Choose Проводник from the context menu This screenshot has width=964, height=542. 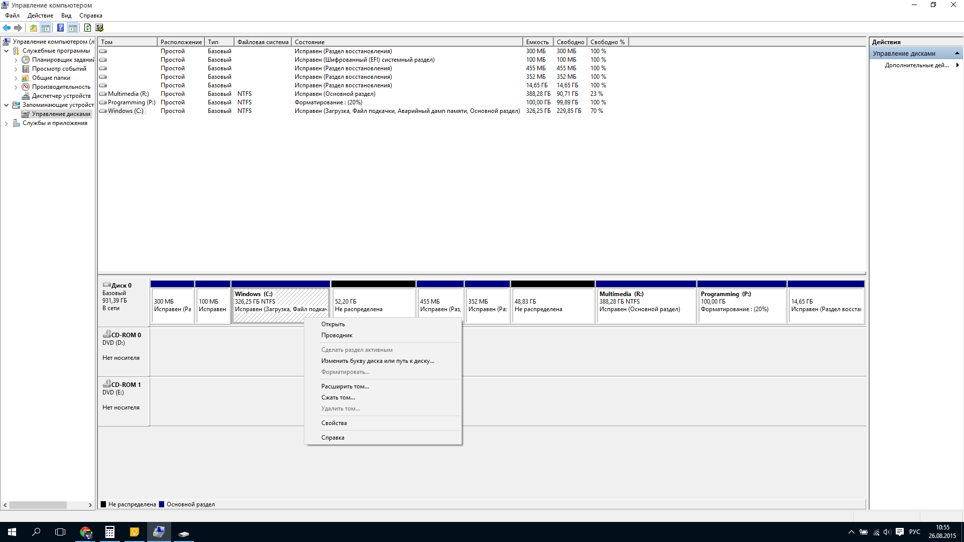pos(383,335)
